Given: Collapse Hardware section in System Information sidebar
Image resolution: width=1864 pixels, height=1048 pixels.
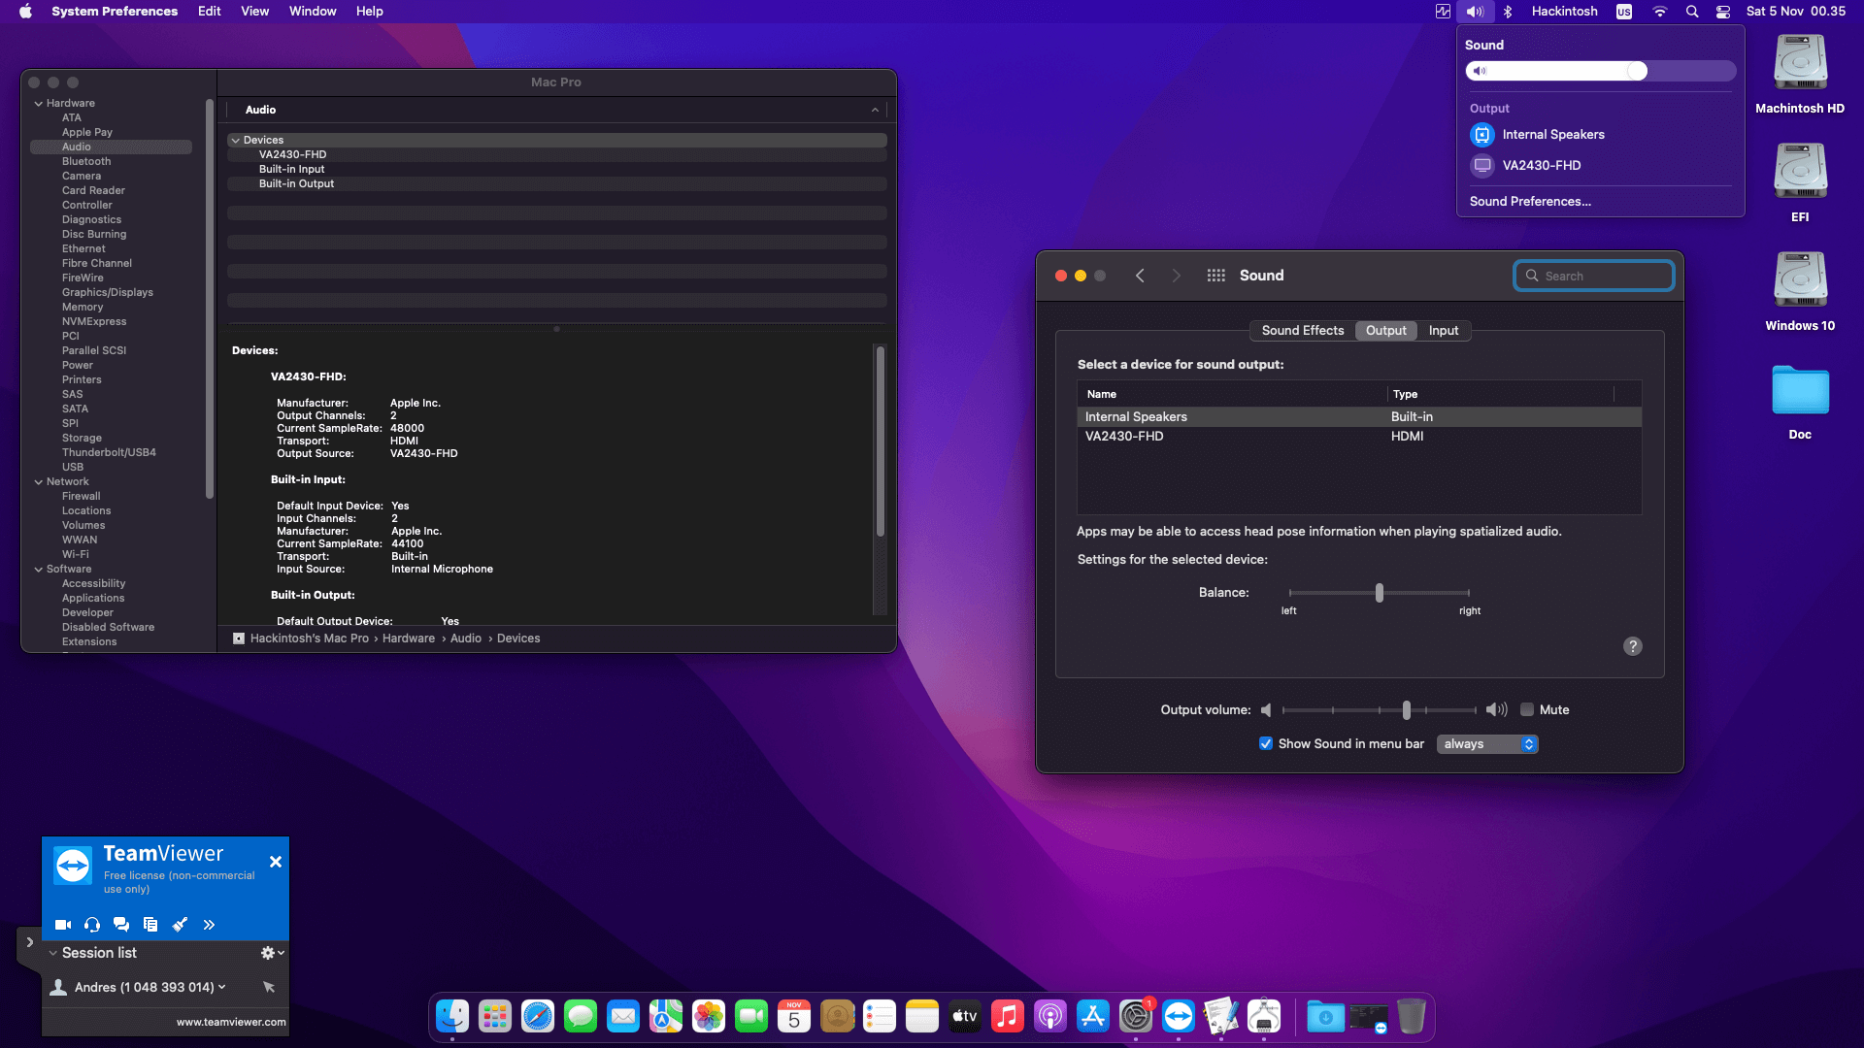Looking at the screenshot, I should (x=38, y=103).
